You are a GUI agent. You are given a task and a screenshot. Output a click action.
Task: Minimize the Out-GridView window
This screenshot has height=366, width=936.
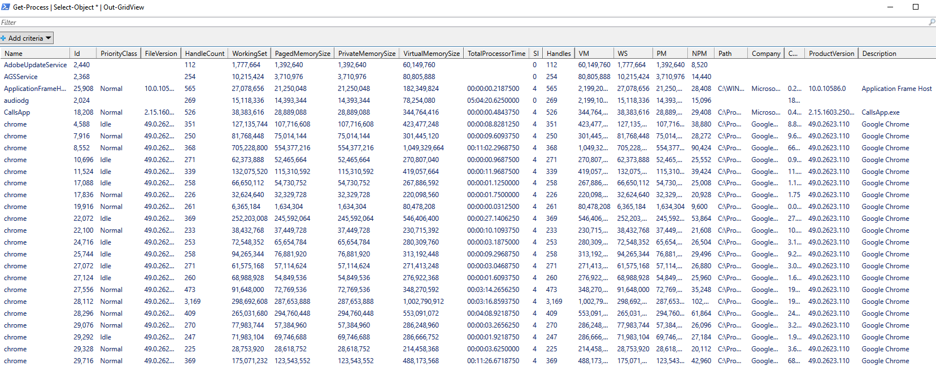(x=890, y=7)
